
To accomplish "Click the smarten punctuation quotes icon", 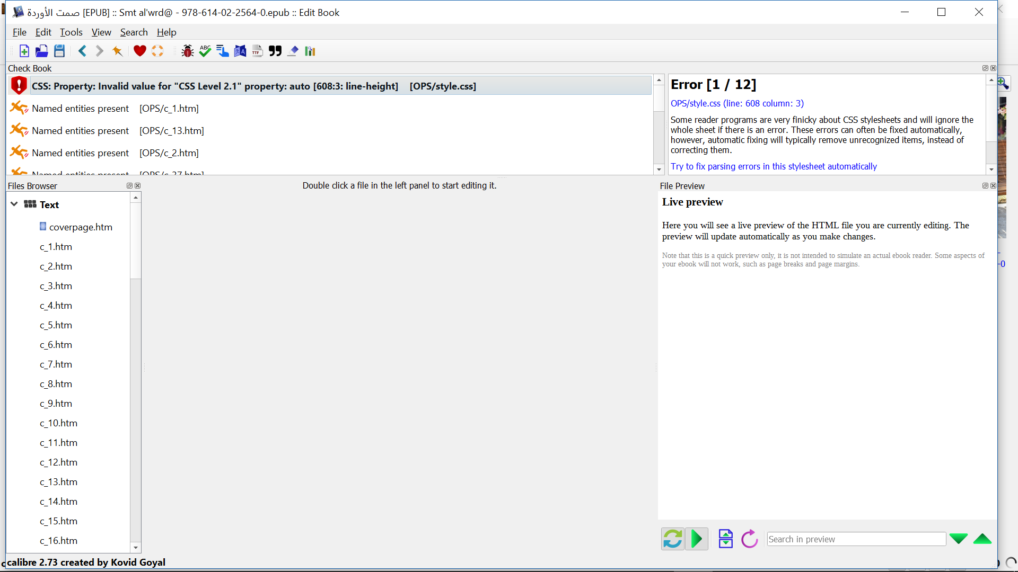I will pos(275,51).
